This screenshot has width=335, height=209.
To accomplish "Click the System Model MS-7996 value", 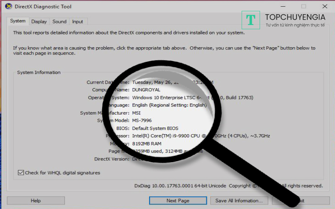I will point(142,120).
